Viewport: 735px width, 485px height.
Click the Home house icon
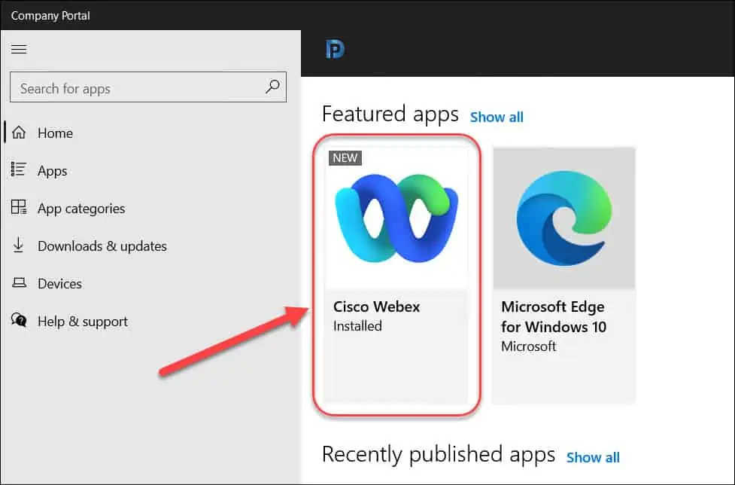pos(19,133)
